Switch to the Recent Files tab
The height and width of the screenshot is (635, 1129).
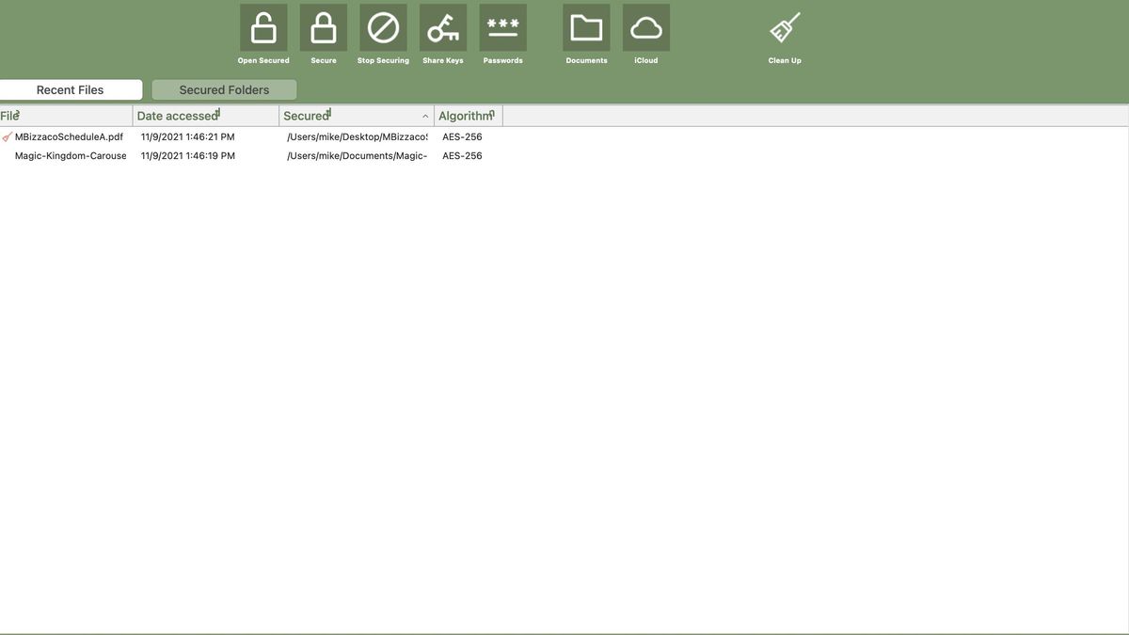(70, 88)
